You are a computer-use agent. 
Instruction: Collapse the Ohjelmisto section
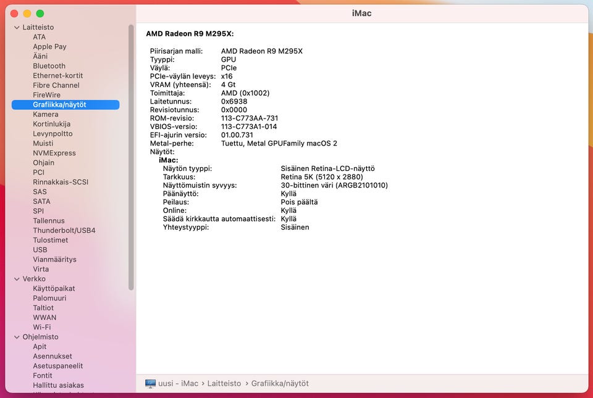tap(17, 337)
